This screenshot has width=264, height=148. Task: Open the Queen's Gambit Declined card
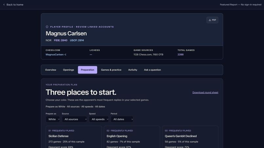tap(190, 137)
